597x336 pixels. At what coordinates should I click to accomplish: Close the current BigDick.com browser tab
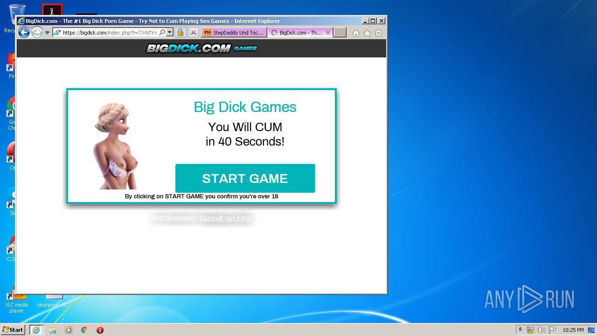pos(328,33)
